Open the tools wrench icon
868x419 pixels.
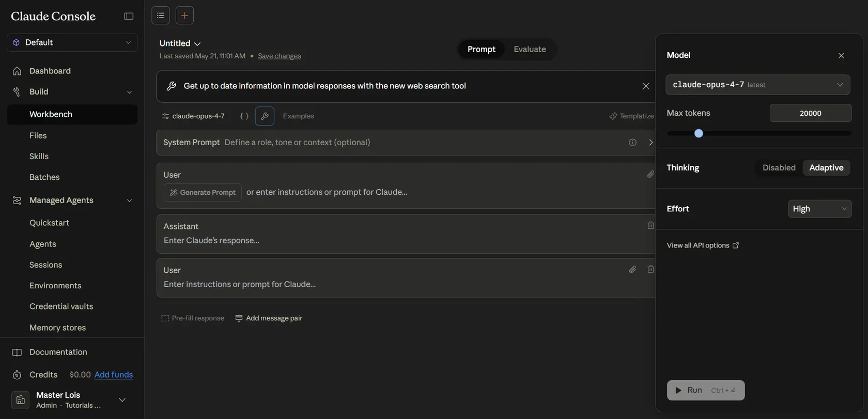point(265,116)
